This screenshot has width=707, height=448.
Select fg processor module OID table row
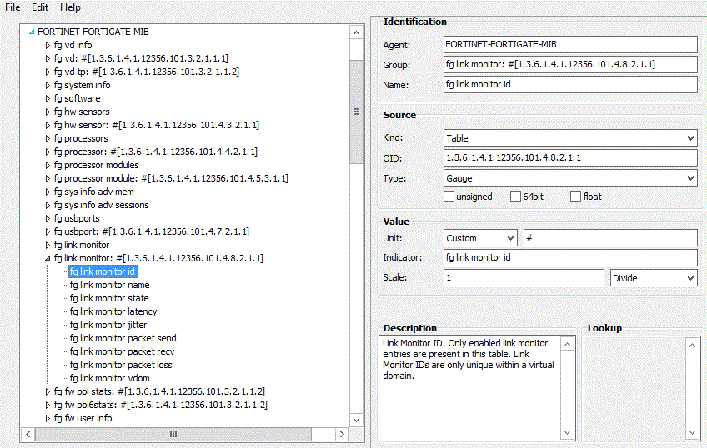pyautogui.click(x=171, y=178)
